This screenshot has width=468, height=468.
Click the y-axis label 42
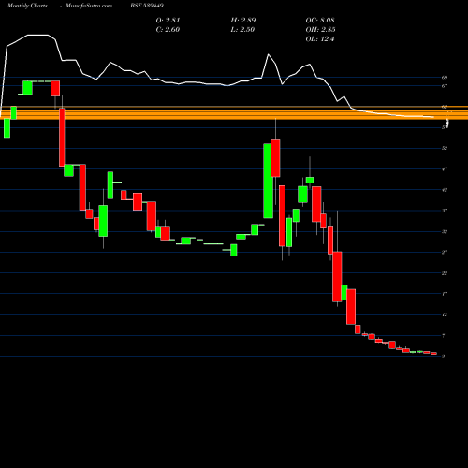(445, 190)
